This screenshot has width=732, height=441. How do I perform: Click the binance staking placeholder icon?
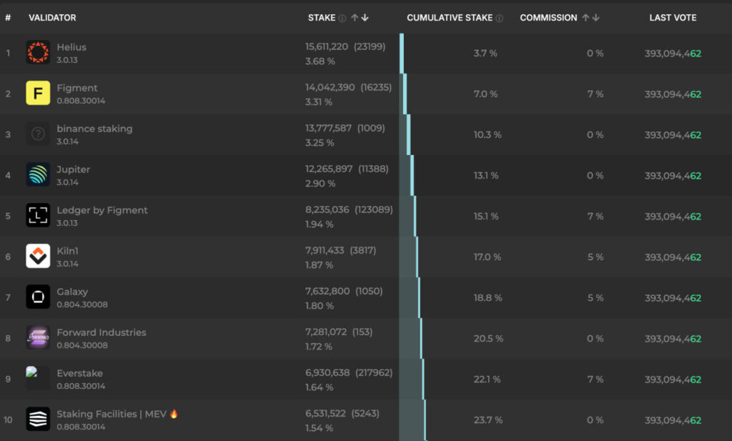click(38, 134)
